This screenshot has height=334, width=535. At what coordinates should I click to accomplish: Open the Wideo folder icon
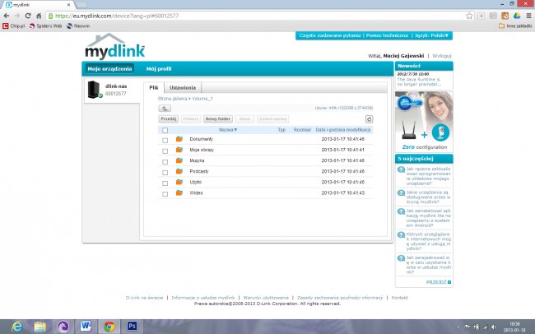tap(179, 193)
